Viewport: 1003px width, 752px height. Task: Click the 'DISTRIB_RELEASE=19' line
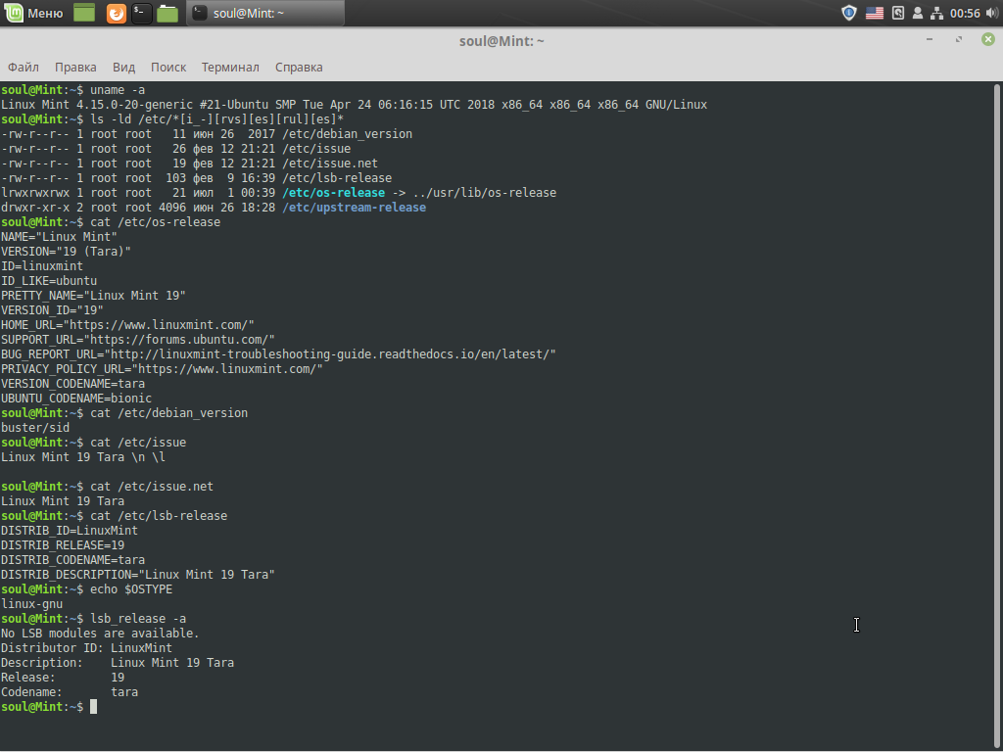tap(63, 545)
